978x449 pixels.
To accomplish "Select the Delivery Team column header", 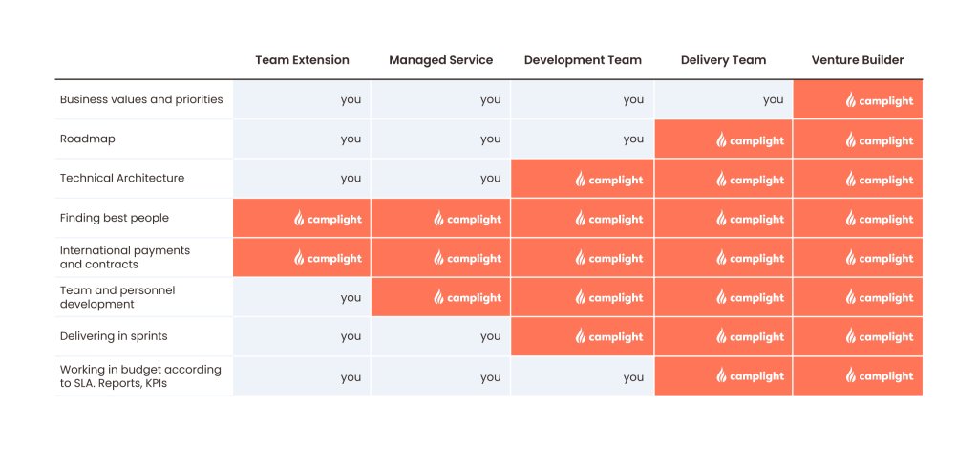I will click(723, 60).
